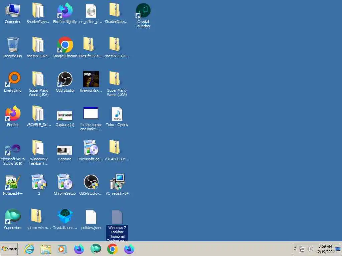
Task: Launch Supermium from the taskbar
Action: point(96,249)
